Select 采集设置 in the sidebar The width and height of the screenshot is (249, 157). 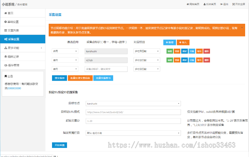(x=23, y=39)
